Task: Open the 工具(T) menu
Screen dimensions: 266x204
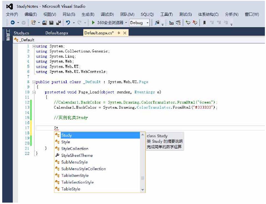Action: 167,14
